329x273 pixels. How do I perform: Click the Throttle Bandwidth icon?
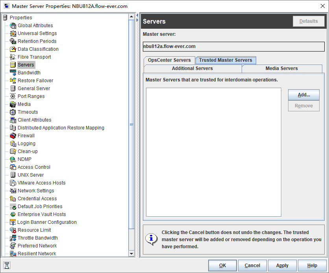coord(13,238)
